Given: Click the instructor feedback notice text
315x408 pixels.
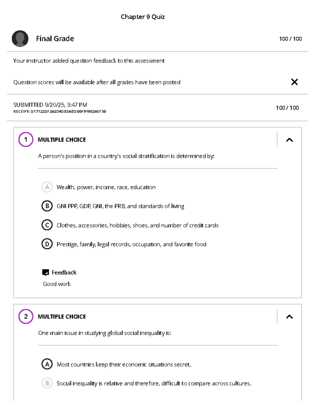Looking at the screenshot, I should pos(89,61).
